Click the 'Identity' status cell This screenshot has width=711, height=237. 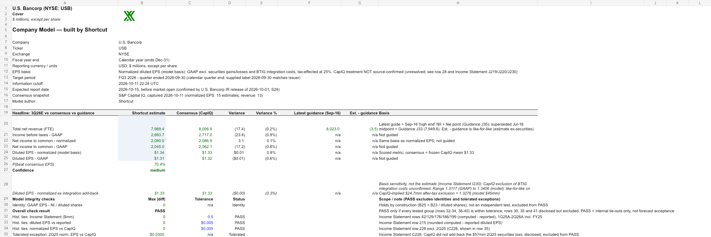[238, 205]
